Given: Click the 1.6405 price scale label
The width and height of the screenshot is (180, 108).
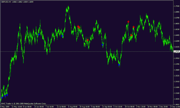Looking at the screenshot, I should 177,35.
